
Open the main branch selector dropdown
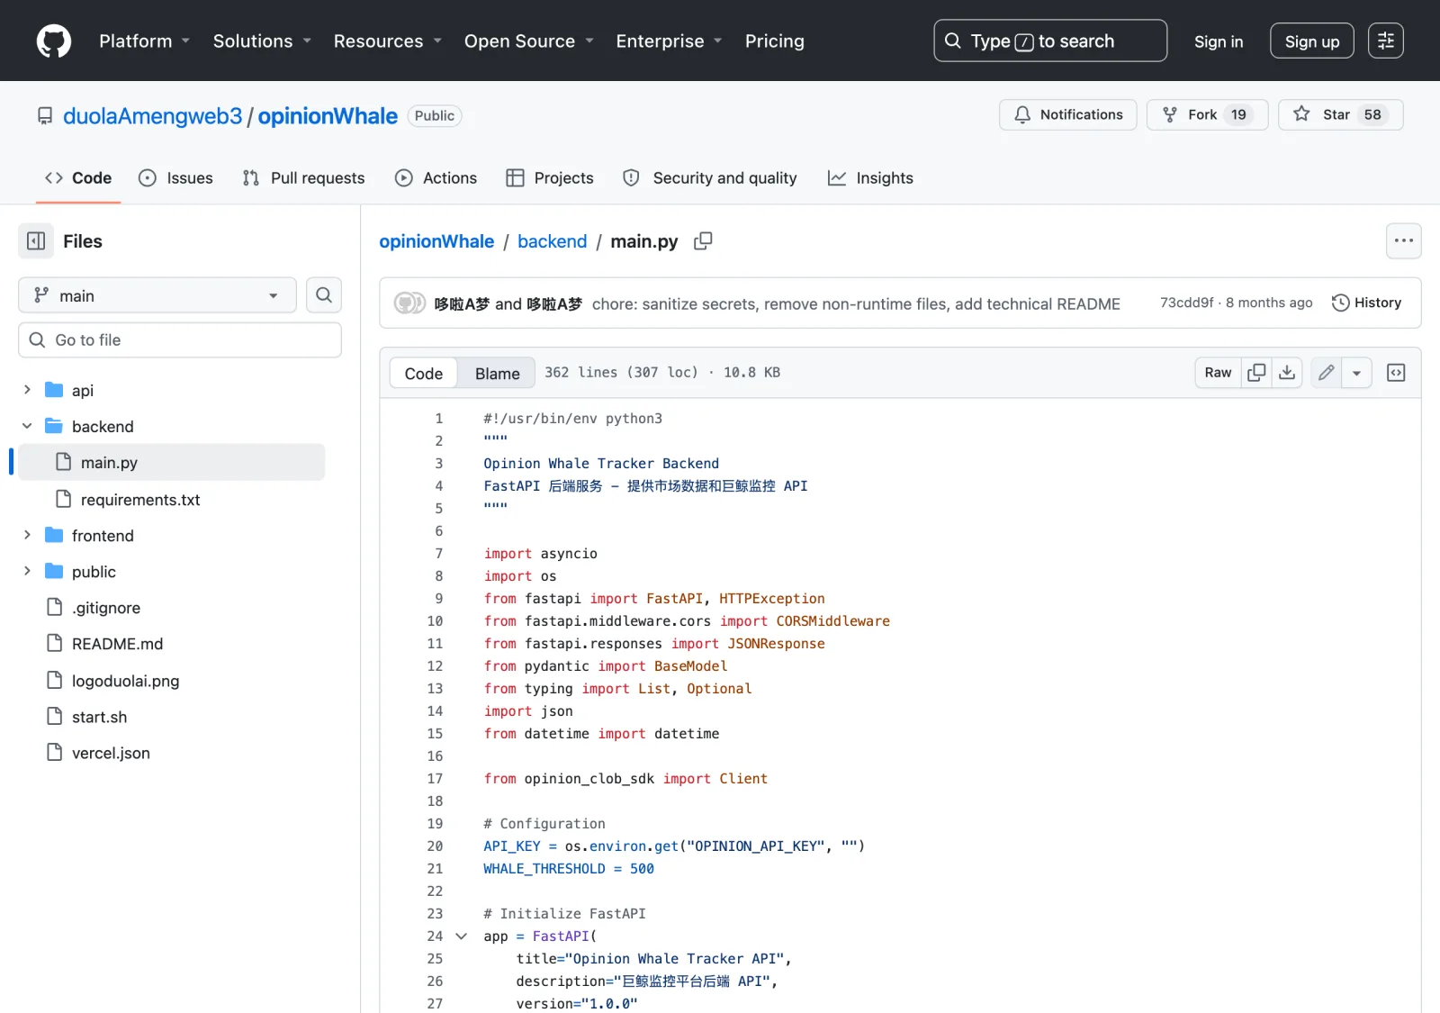157,295
